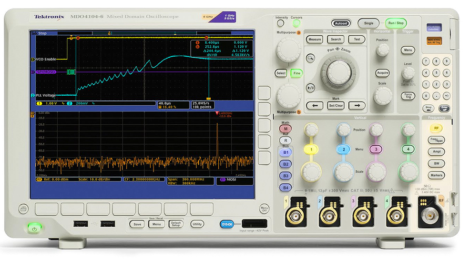Screen dimensions: 469x260
Task: Tap the Freq/Span button
Action: 437,140
